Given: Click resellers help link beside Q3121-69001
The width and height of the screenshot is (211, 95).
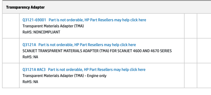Looking at the screenshot, I should pyautogui.click(x=97, y=20).
